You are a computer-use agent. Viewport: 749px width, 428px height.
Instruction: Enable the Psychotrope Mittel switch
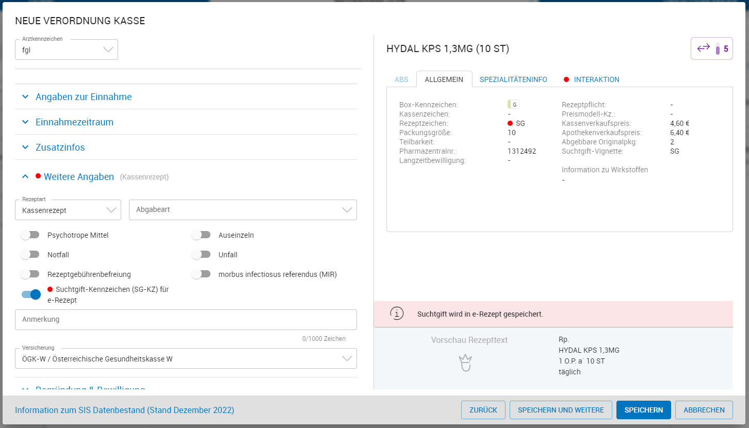[x=30, y=235]
